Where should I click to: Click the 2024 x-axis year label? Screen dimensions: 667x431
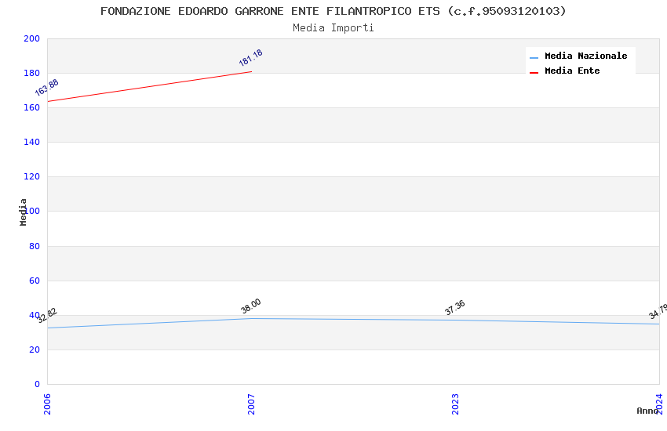pyautogui.click(x=659, y=404)
